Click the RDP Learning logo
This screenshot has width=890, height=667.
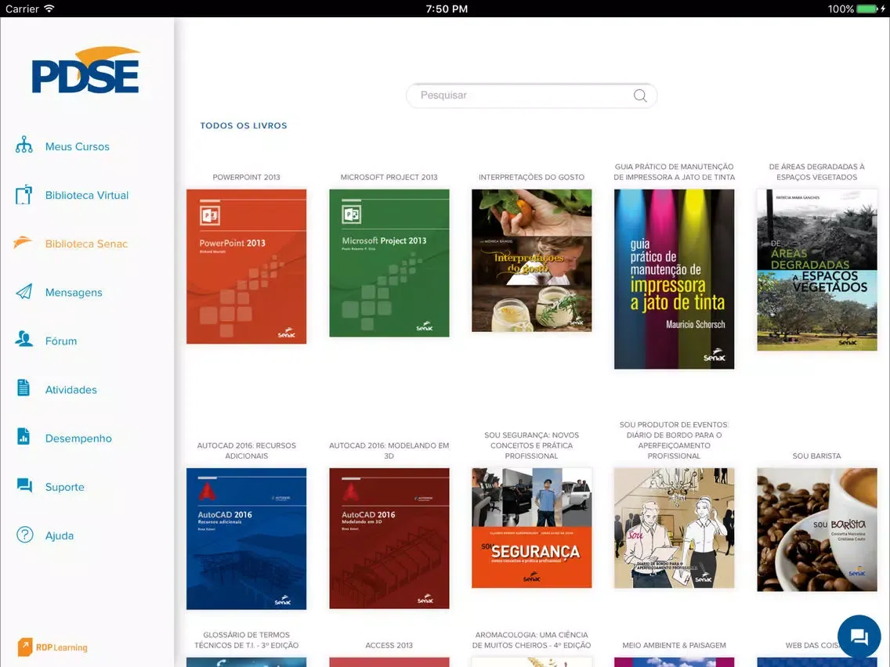pyautogui.click(x=52, y=647)
